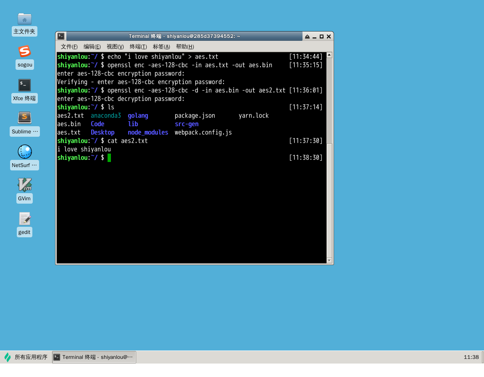
Task: Launch GVim from the desktop
Action: pos(24,185)
